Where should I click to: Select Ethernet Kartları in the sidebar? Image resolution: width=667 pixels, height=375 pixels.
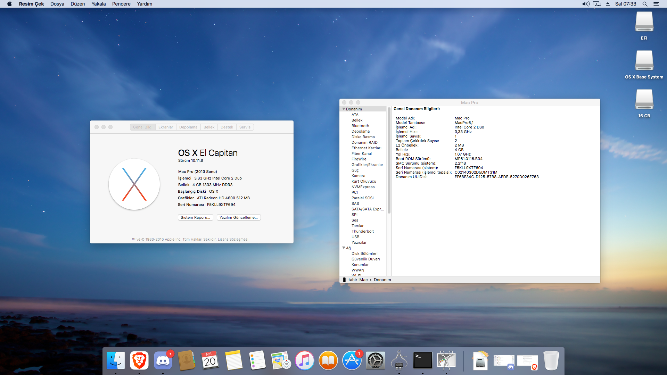click(366, 148)
